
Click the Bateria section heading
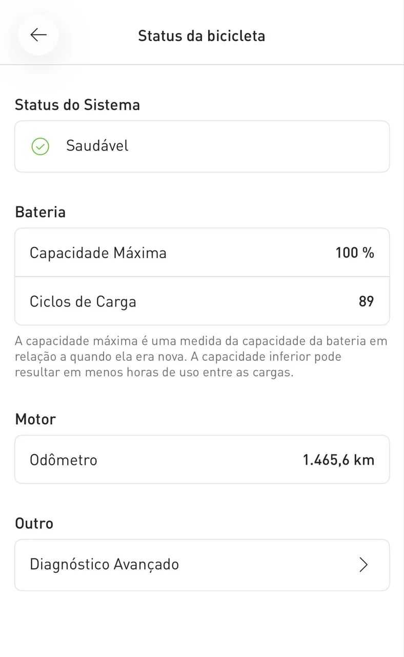click(41, 212)
